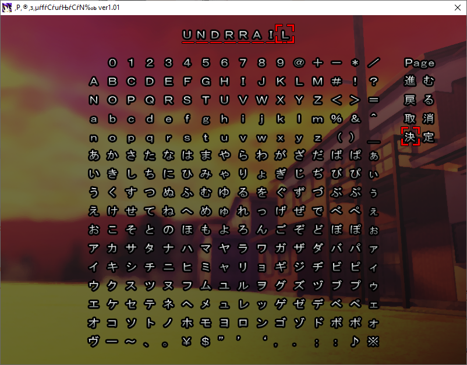Pick hiragana ぴ

tap(355, 174)
